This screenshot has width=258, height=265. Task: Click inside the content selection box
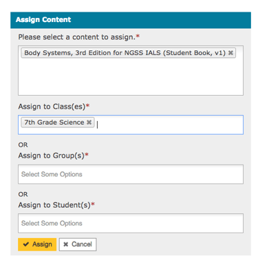(131, 70)
